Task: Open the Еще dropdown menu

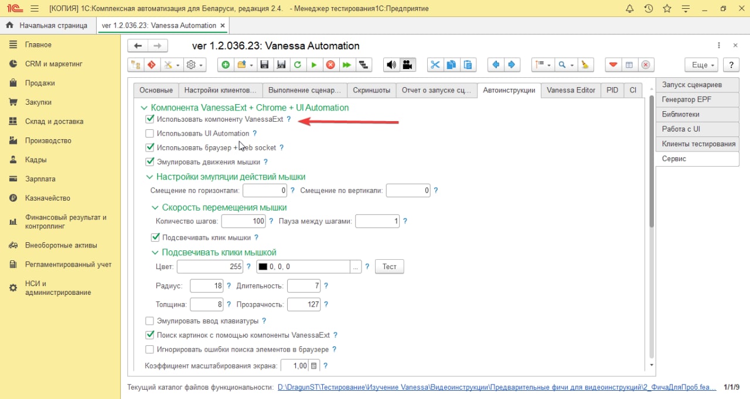Action: click(x=702, y=65)
